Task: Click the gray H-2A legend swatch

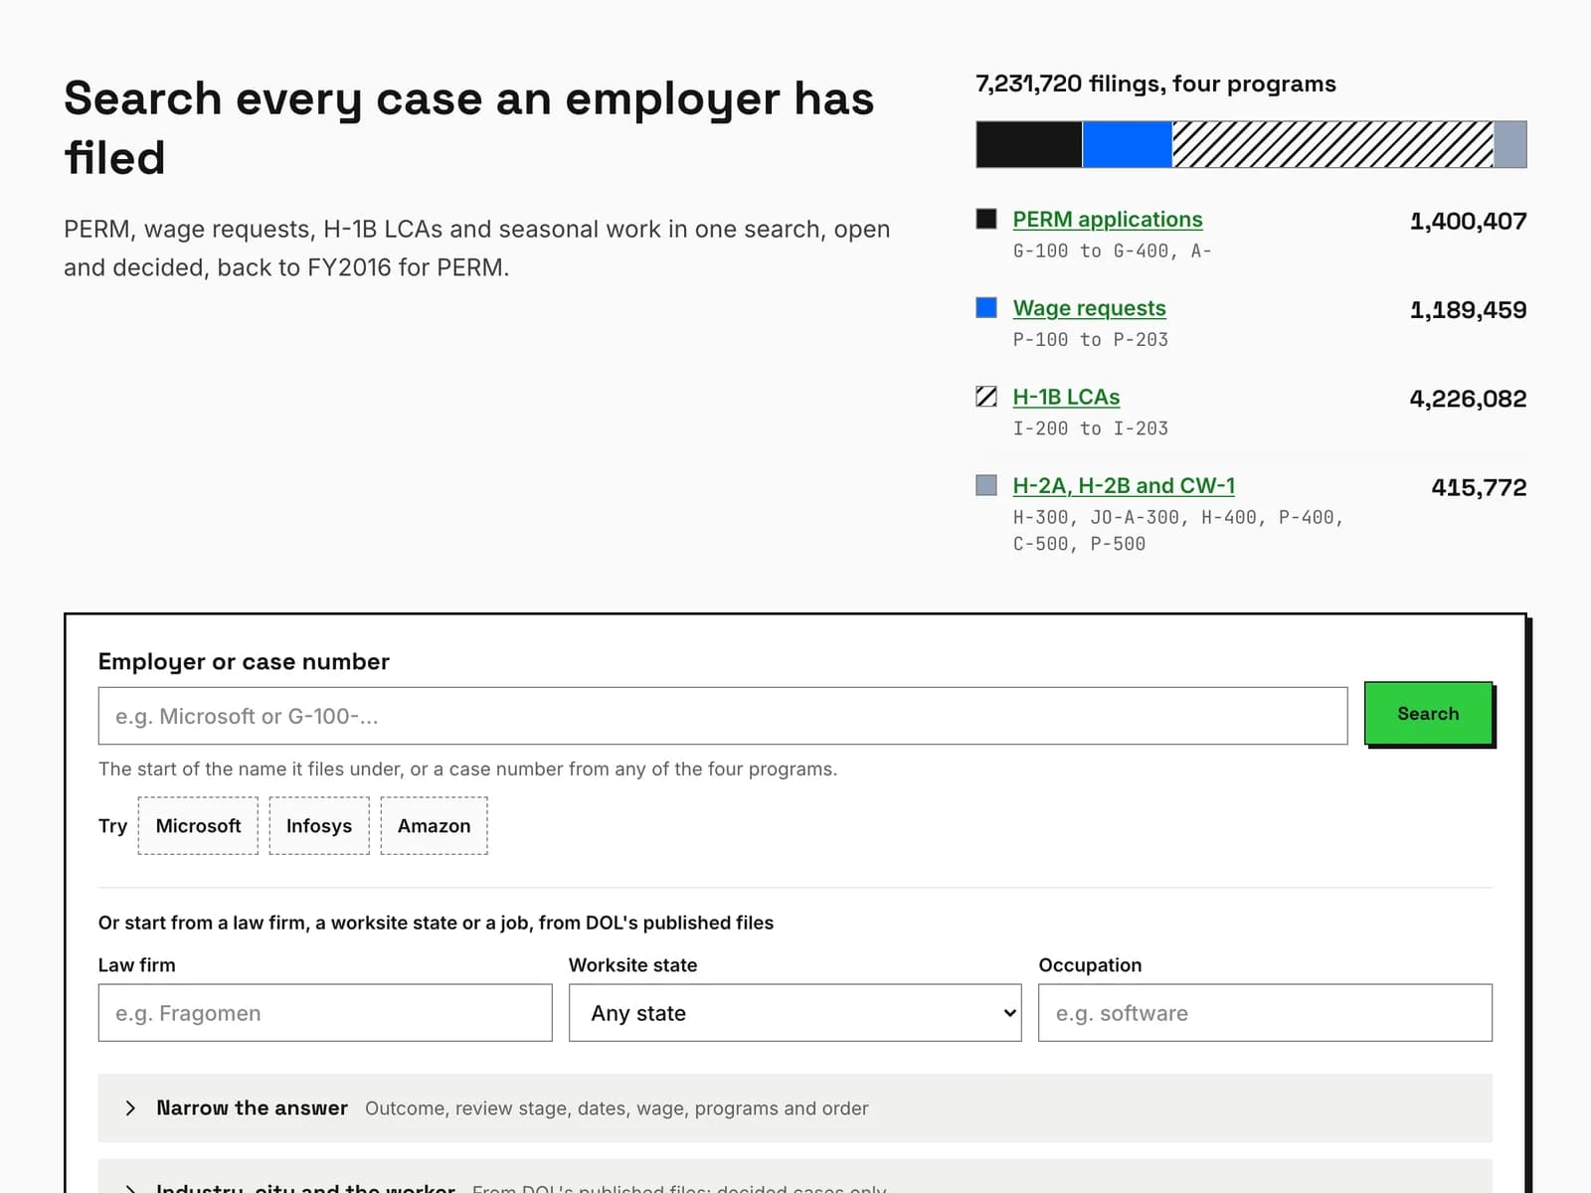Action: pos(986,485)
